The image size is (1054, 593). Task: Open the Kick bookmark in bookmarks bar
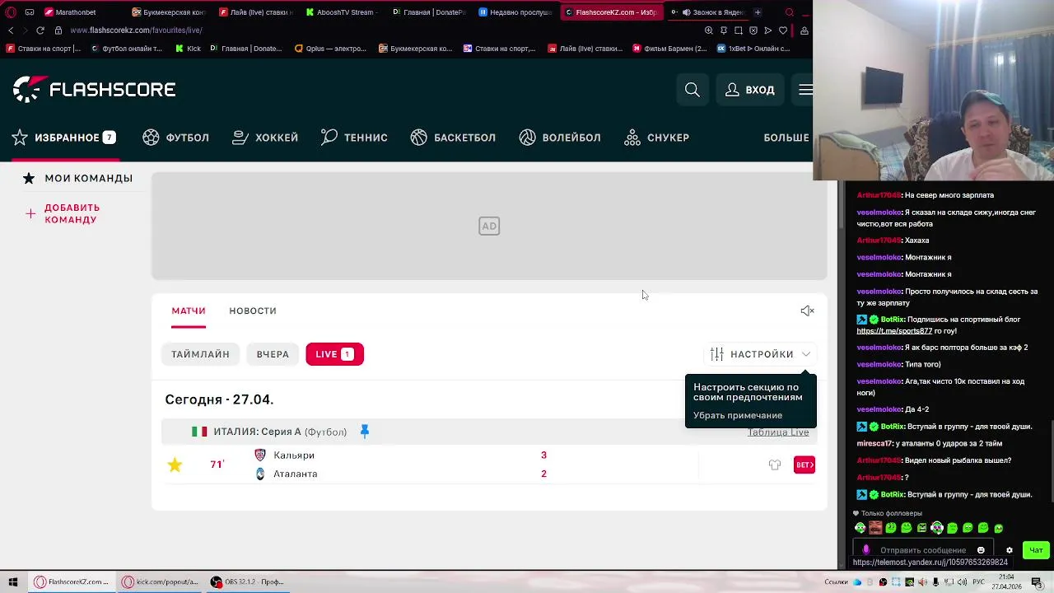pyautogui.click(x=188, y=49)
